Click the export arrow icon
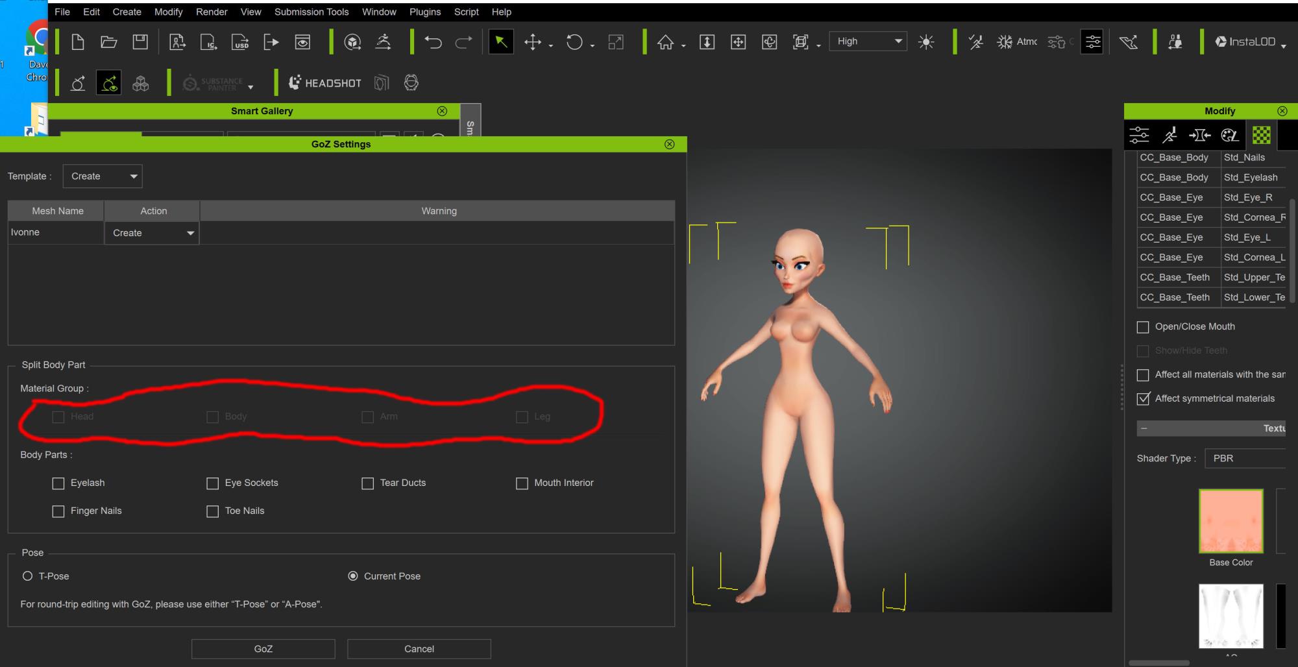Image resolution: width=1298 pixels, height=667 pixels. point(271,42)
